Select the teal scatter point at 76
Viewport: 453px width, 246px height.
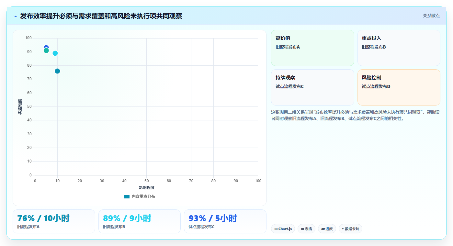click(x=57, y=71)
